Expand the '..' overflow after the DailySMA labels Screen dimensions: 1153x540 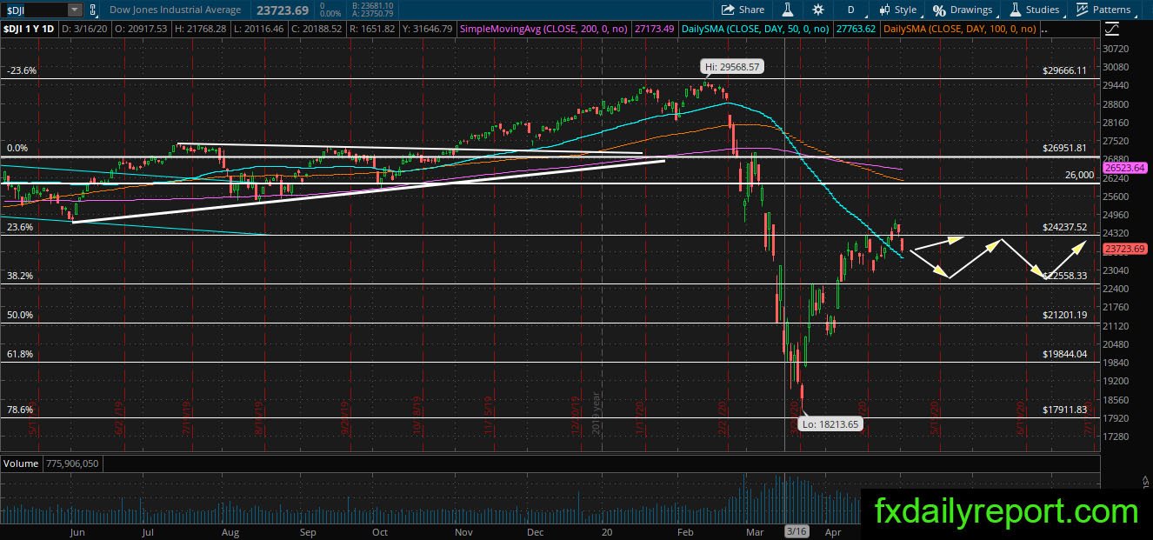click(1043, 30)
